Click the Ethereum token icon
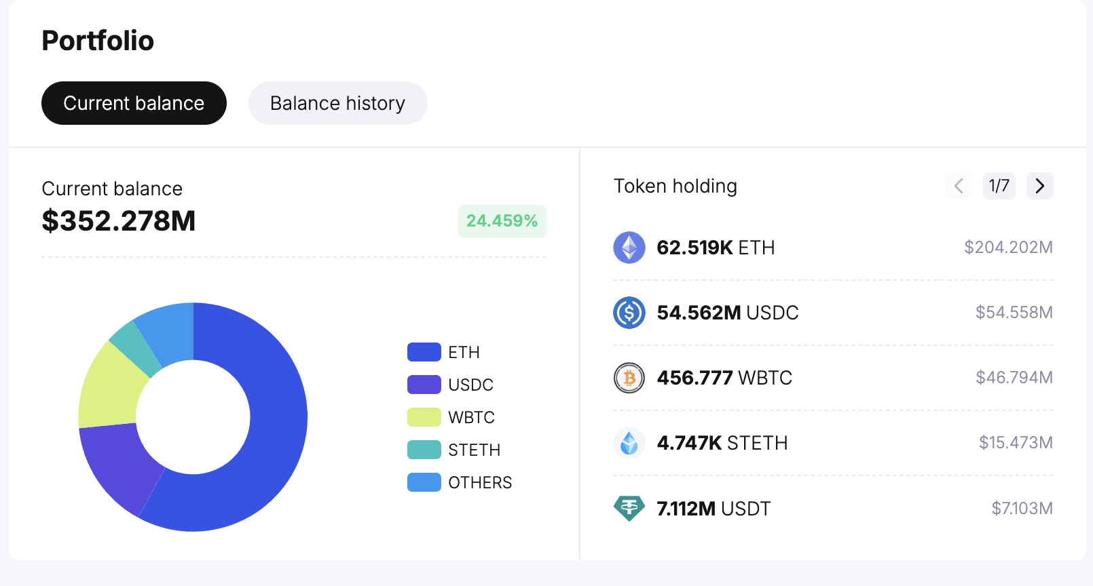This screenshot has height=586, width=1093. coord(629,248)
